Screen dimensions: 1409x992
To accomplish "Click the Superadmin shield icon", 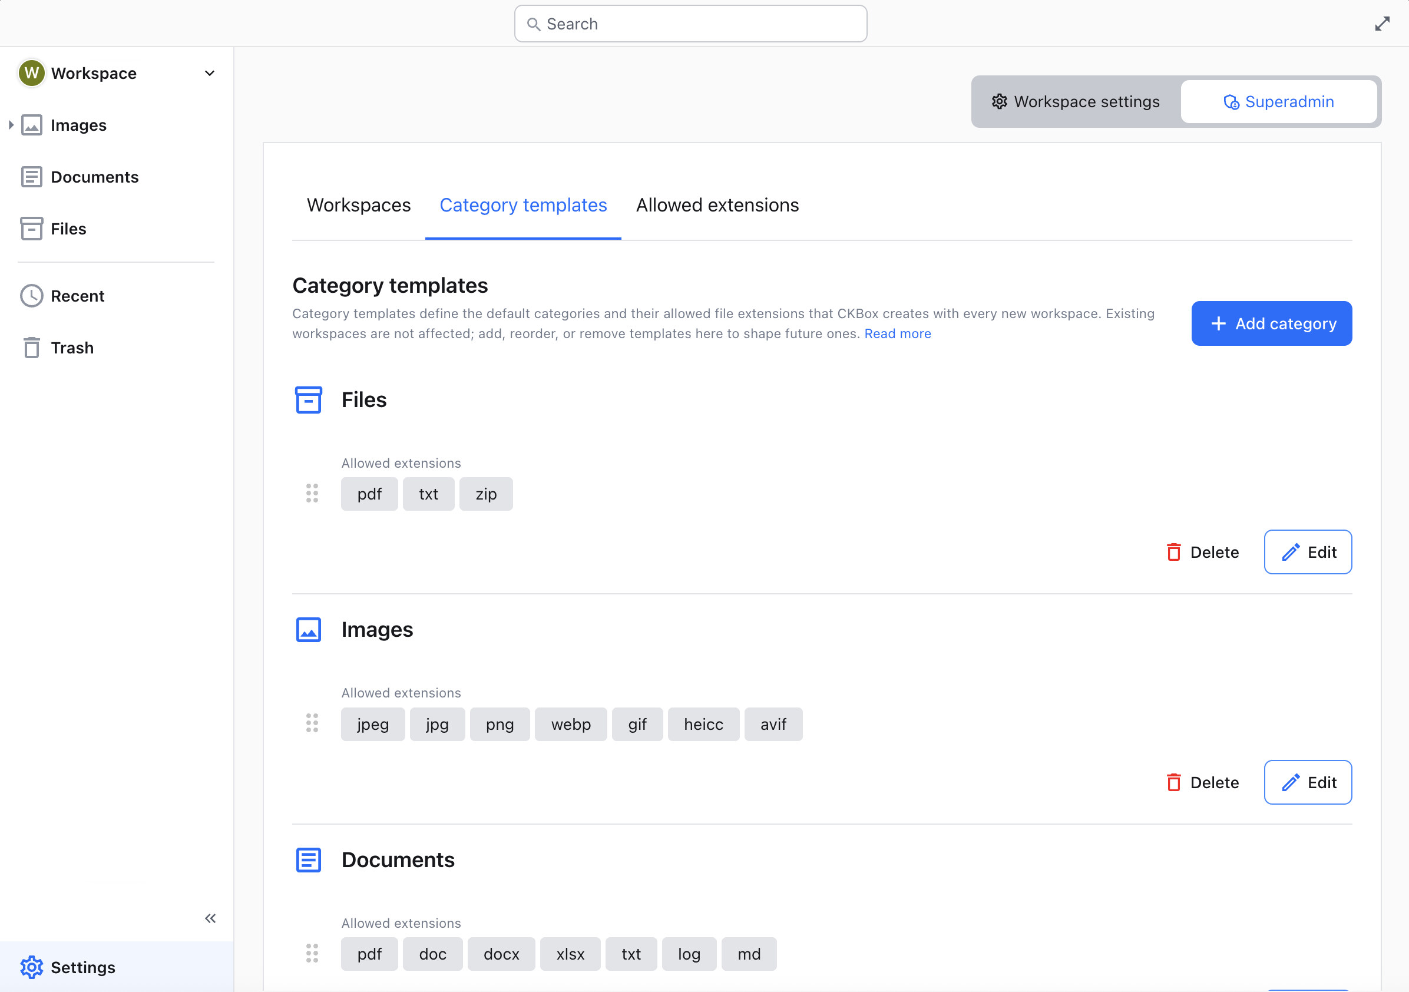I will (1231, 102).
